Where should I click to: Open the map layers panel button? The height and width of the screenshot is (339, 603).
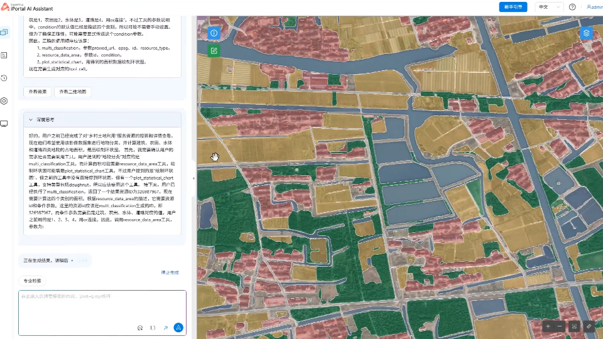click(586, 33)
